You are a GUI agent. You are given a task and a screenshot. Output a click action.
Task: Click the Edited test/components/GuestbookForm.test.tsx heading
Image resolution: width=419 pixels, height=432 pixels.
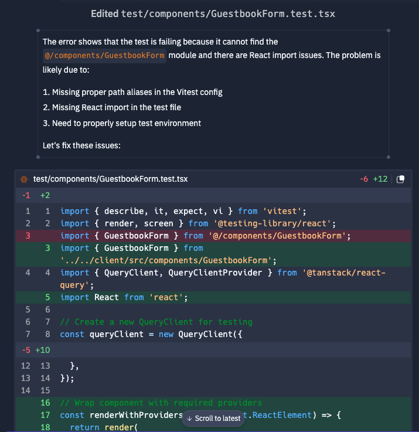(x=213, y=14)
